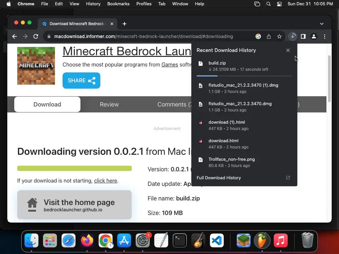Open Visual Studio Code from the dock
The height and width of the screenshot is (254, 339).
217,240
